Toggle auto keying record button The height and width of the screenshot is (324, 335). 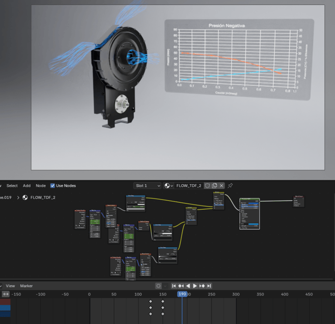point(158,286)
